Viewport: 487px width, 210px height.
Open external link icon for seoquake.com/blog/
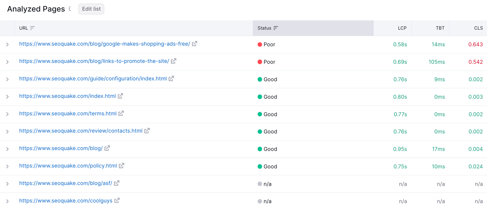[107, 148]
